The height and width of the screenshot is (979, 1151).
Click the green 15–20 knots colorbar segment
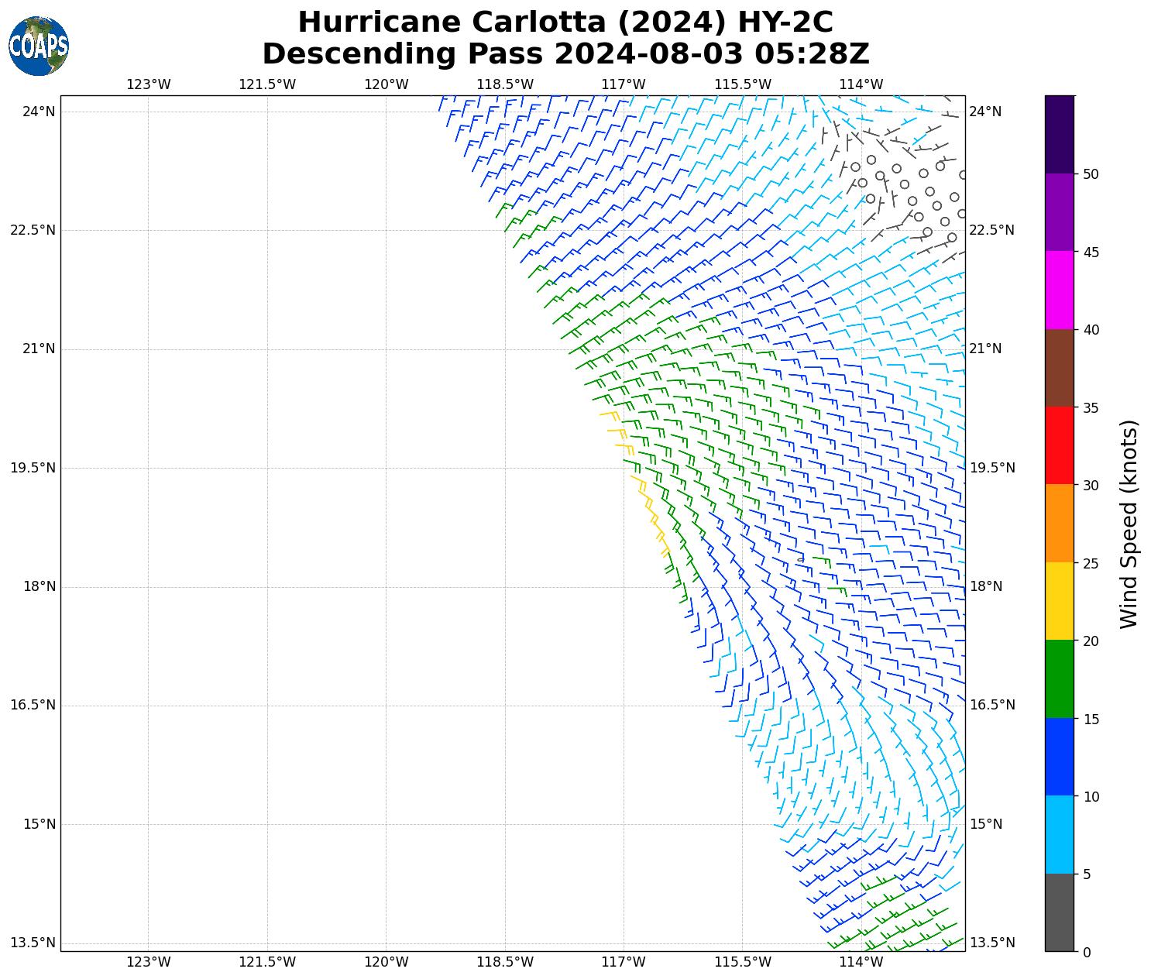(x=1059, y=678)
